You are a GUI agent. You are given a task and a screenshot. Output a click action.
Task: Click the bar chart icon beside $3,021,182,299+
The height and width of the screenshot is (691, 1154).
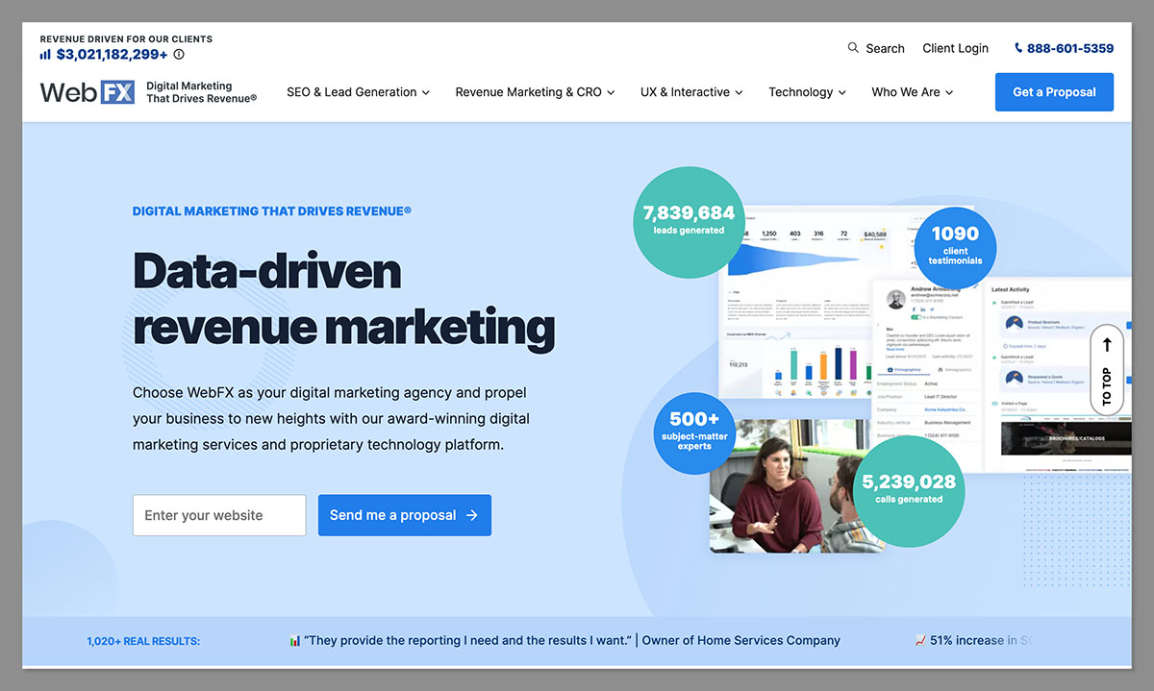[44, 55]
